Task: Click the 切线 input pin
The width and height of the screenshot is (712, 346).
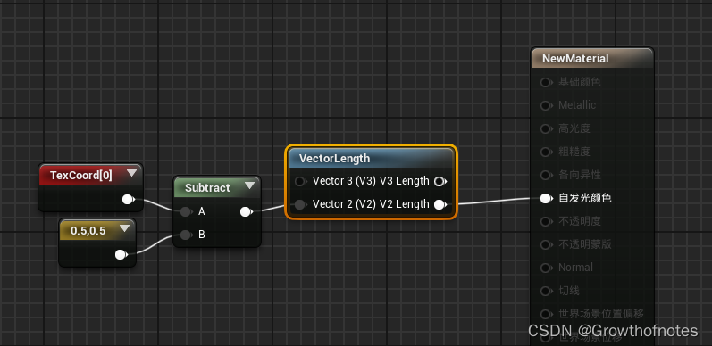Action: 546,291
